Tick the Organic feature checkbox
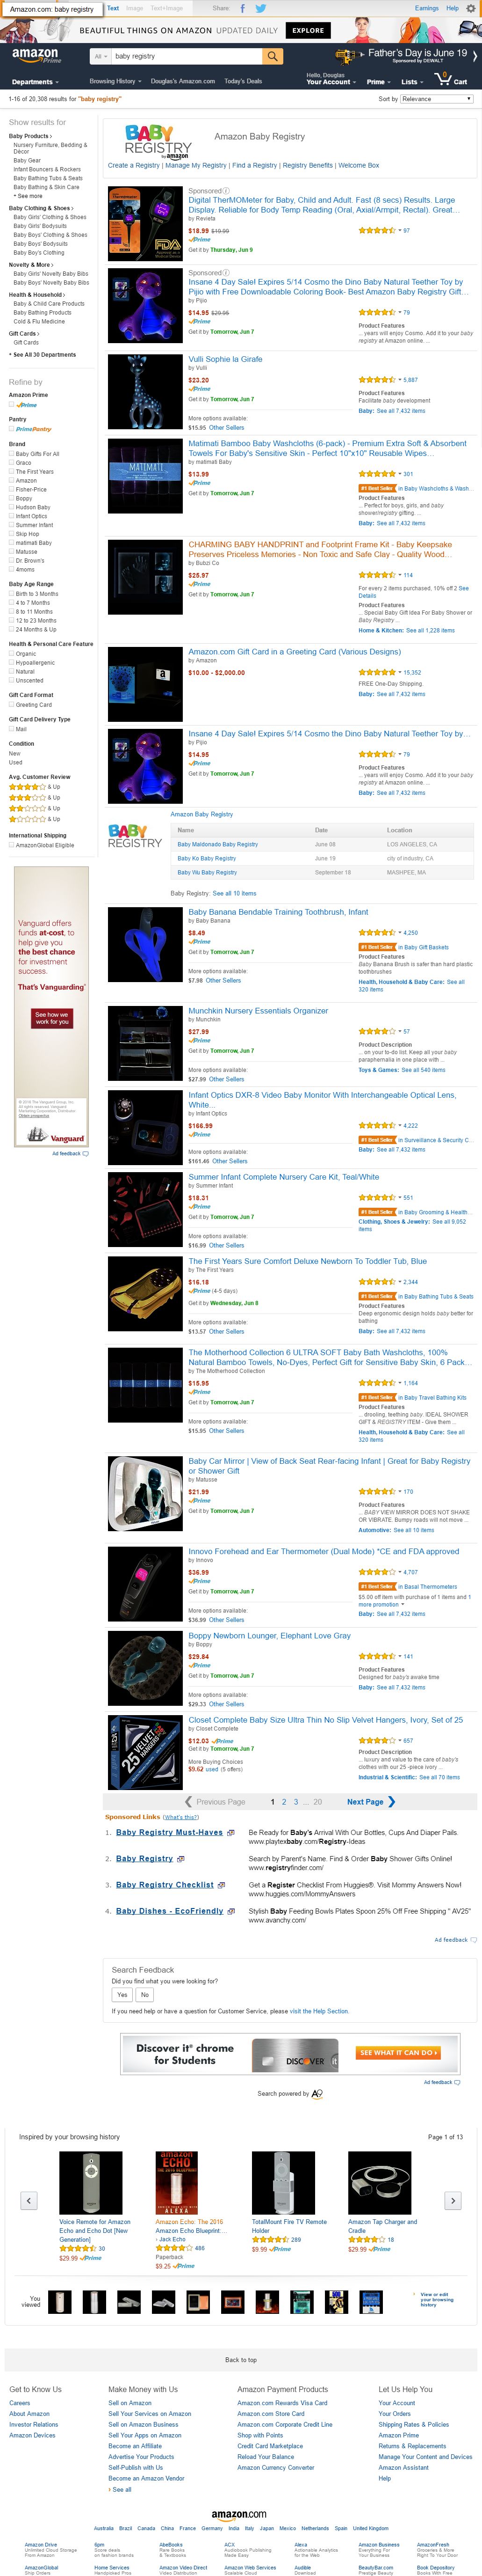This screenshot has height=2576, width=482. (x=12, y=653)
